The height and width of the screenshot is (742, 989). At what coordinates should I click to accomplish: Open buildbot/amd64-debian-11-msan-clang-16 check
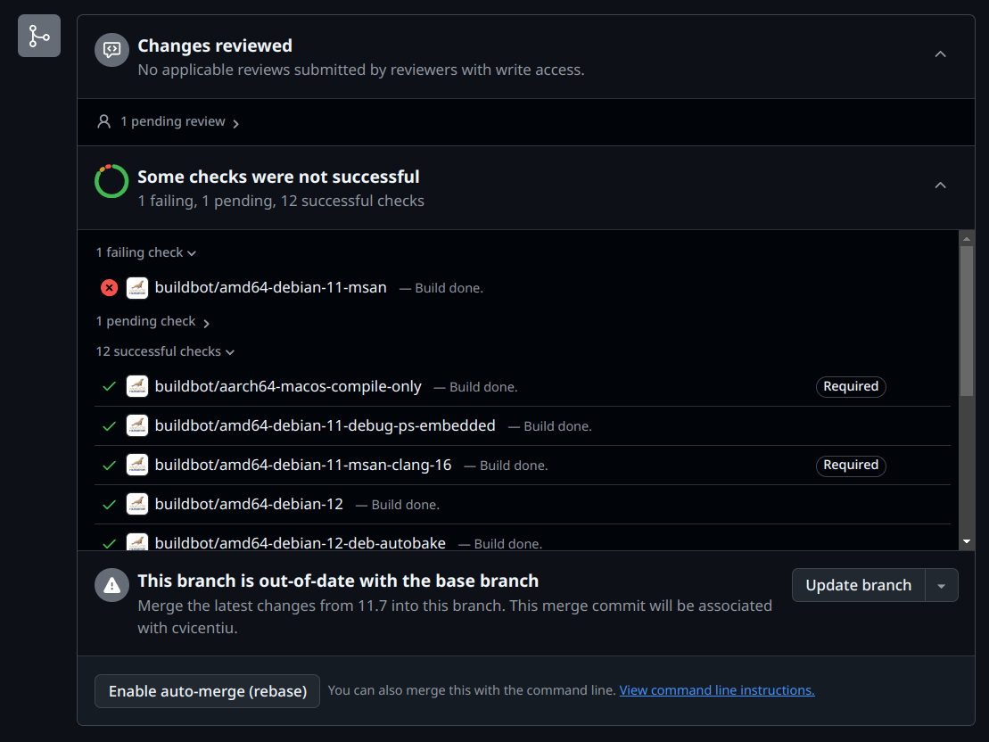tap(303, 465)
